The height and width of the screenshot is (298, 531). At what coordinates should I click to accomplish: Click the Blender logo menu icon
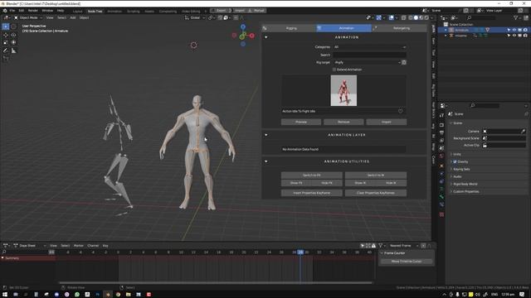5,11
